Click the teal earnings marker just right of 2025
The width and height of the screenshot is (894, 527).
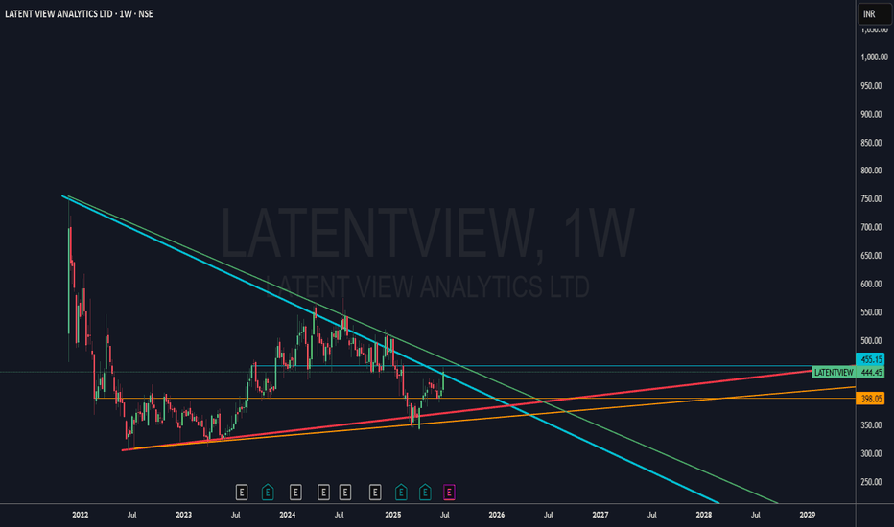[x=401, y=492]
